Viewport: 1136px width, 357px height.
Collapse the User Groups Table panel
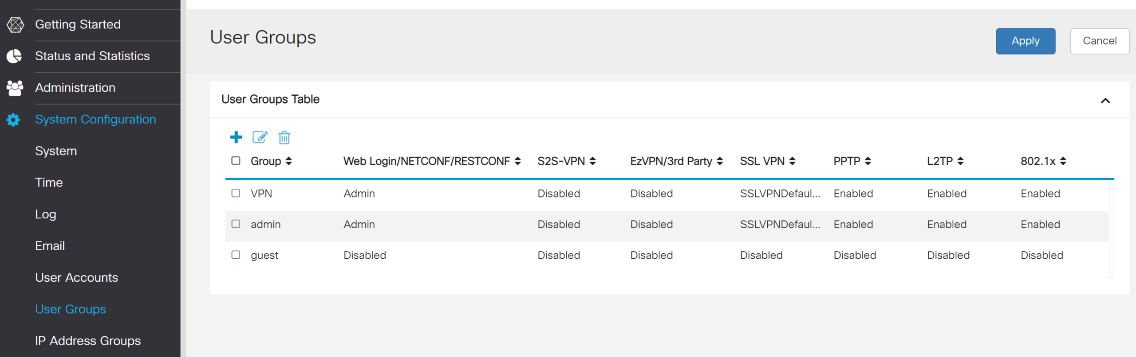[x=1105, y=101]
